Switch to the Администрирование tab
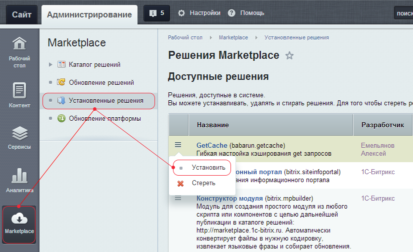This screenshot has width=413, height=252. point(89,14)
